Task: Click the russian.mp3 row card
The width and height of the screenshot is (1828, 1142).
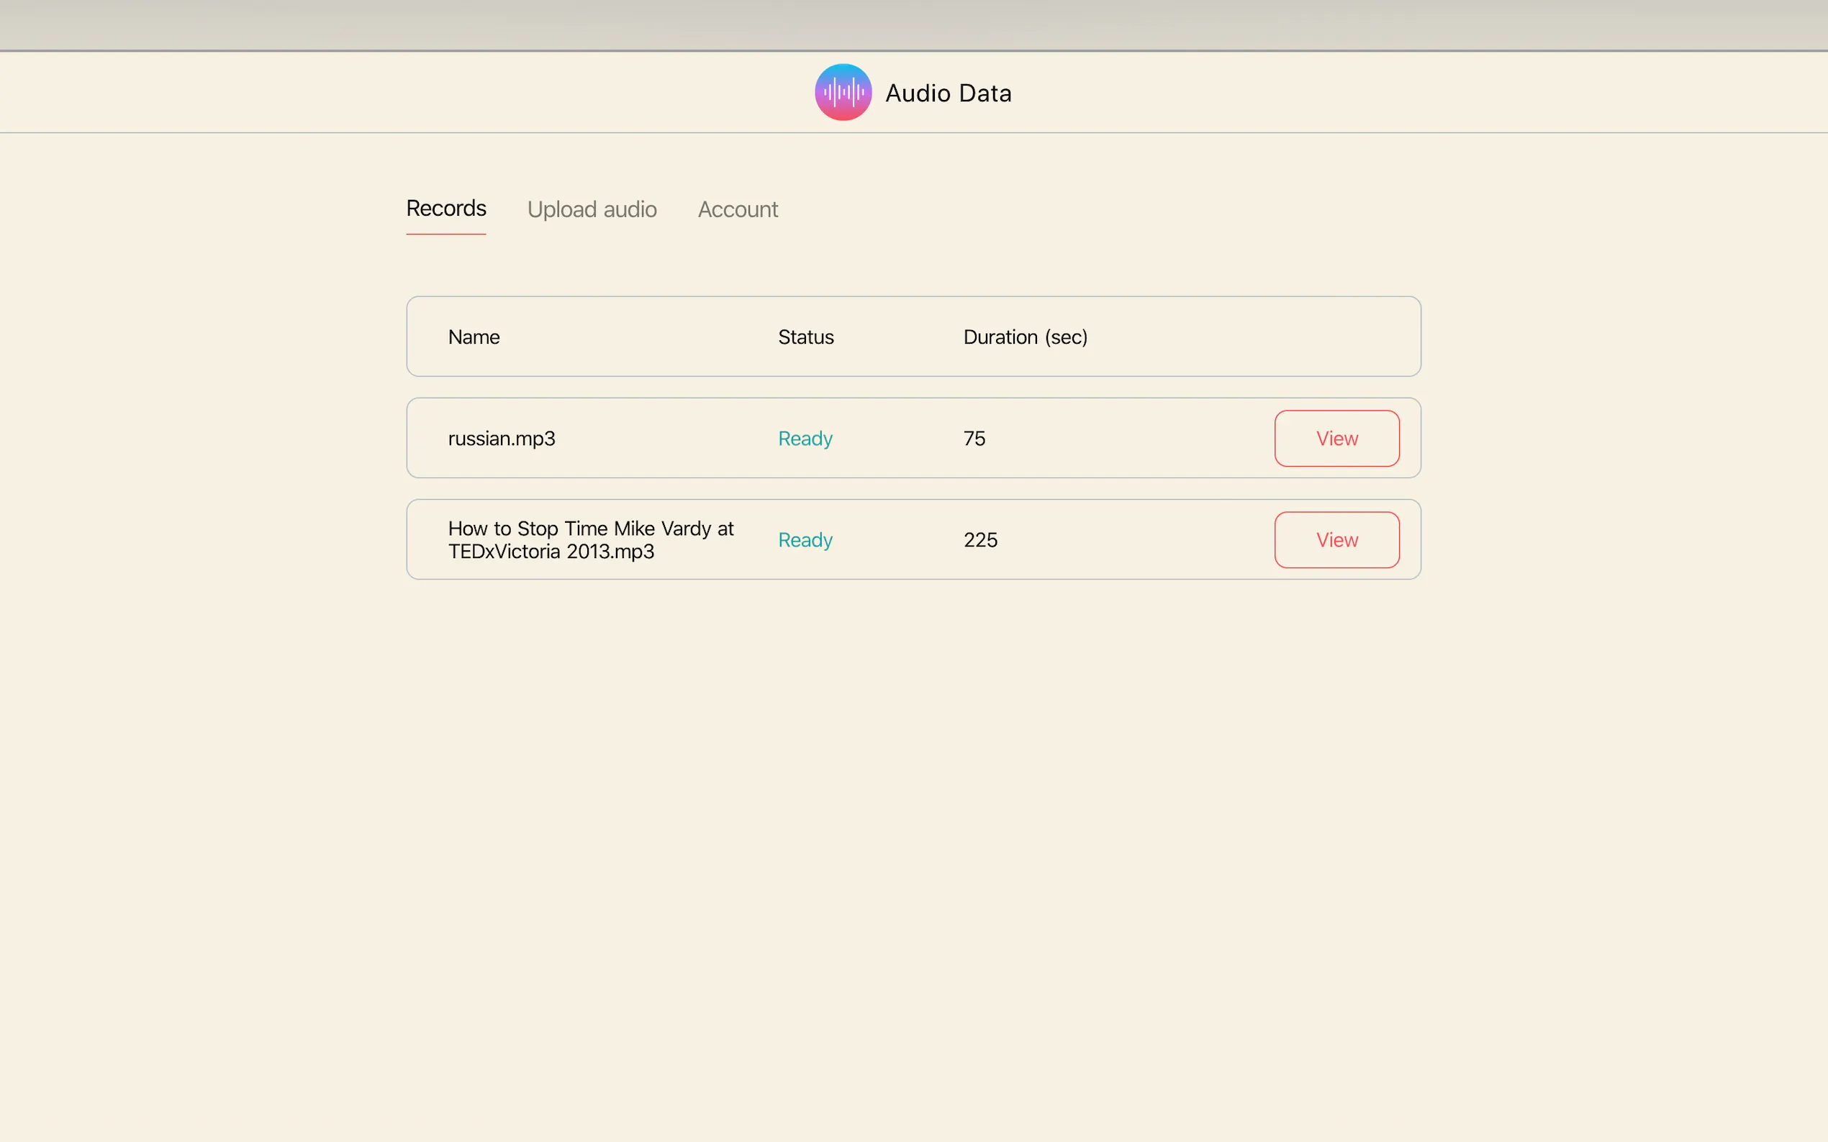Action: [x=1118, y=439]
